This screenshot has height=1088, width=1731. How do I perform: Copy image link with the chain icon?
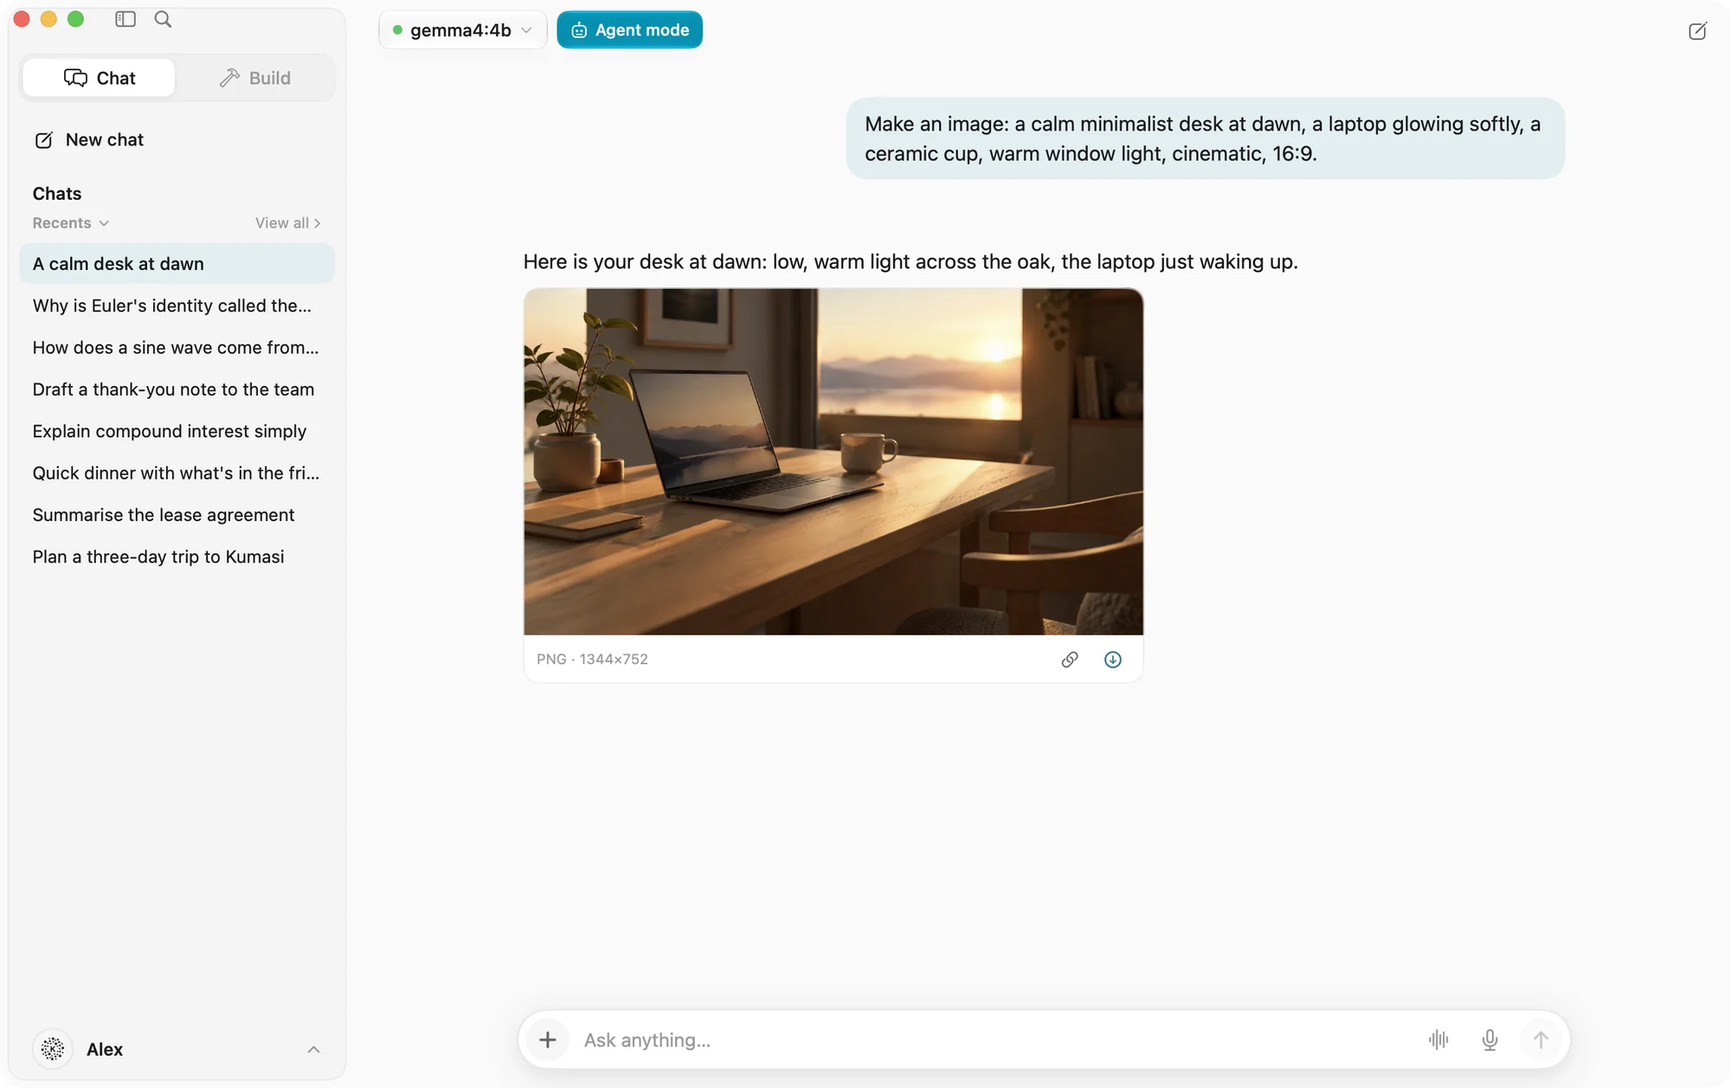1070,660
